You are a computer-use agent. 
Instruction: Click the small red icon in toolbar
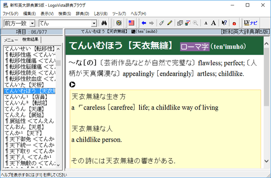coord(234,24)
